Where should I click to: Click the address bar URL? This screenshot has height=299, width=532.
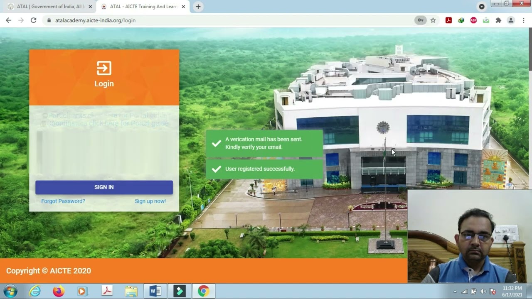click(95, 20)
